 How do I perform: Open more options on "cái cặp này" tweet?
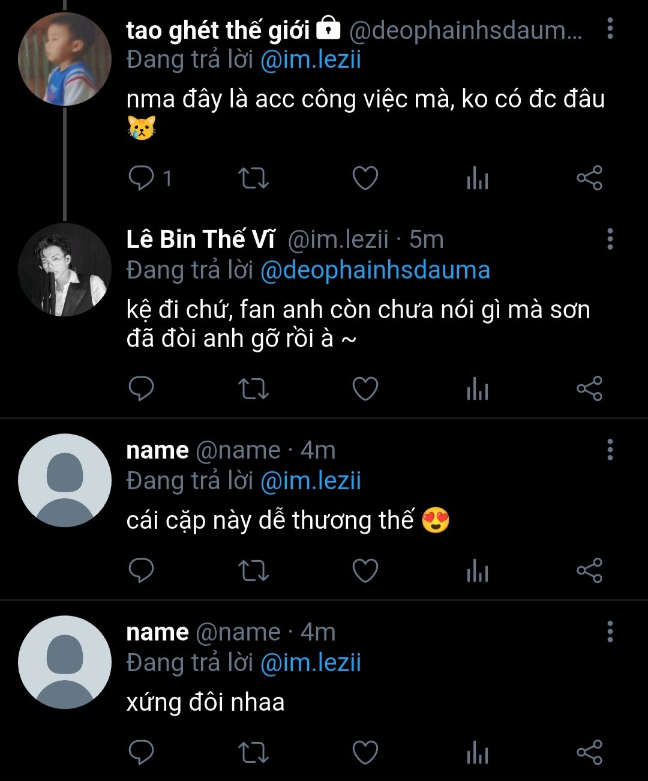pyautogui.click(x=610, y=450)
